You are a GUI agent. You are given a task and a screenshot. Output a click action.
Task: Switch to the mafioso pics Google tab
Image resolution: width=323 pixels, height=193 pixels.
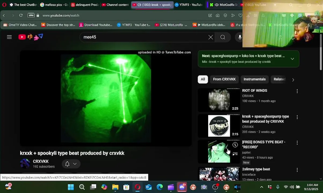[x=54, y=5]
